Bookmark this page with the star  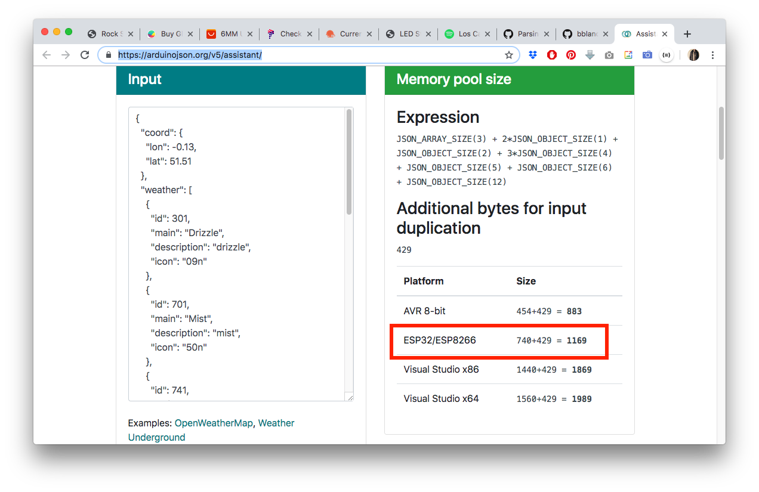click(x=509, y=55)
